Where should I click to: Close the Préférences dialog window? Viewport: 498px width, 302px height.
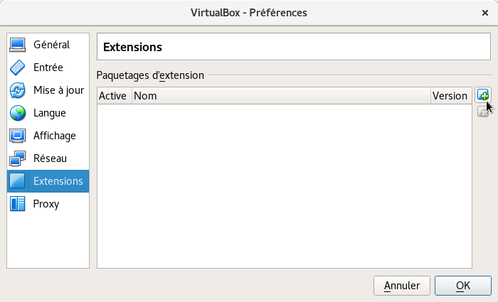coord(485,13)
